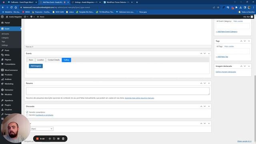Open the browser home page
The width and height of the screenshot is (256, 144).
click(x=16, y=7)
